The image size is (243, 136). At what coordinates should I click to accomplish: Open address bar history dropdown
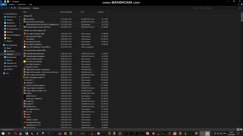point(193,8)
